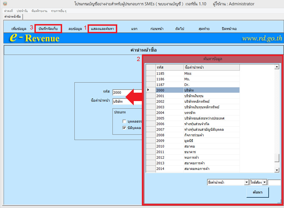Viewport: 284px width, 208px height.
Task: Open the รายการอื่น ๆ menu
Action: [58, 11]
